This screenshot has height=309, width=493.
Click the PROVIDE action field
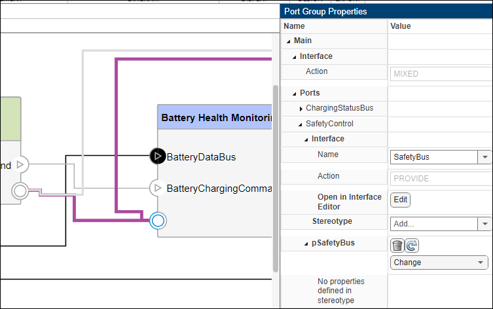tap(440, 179)
